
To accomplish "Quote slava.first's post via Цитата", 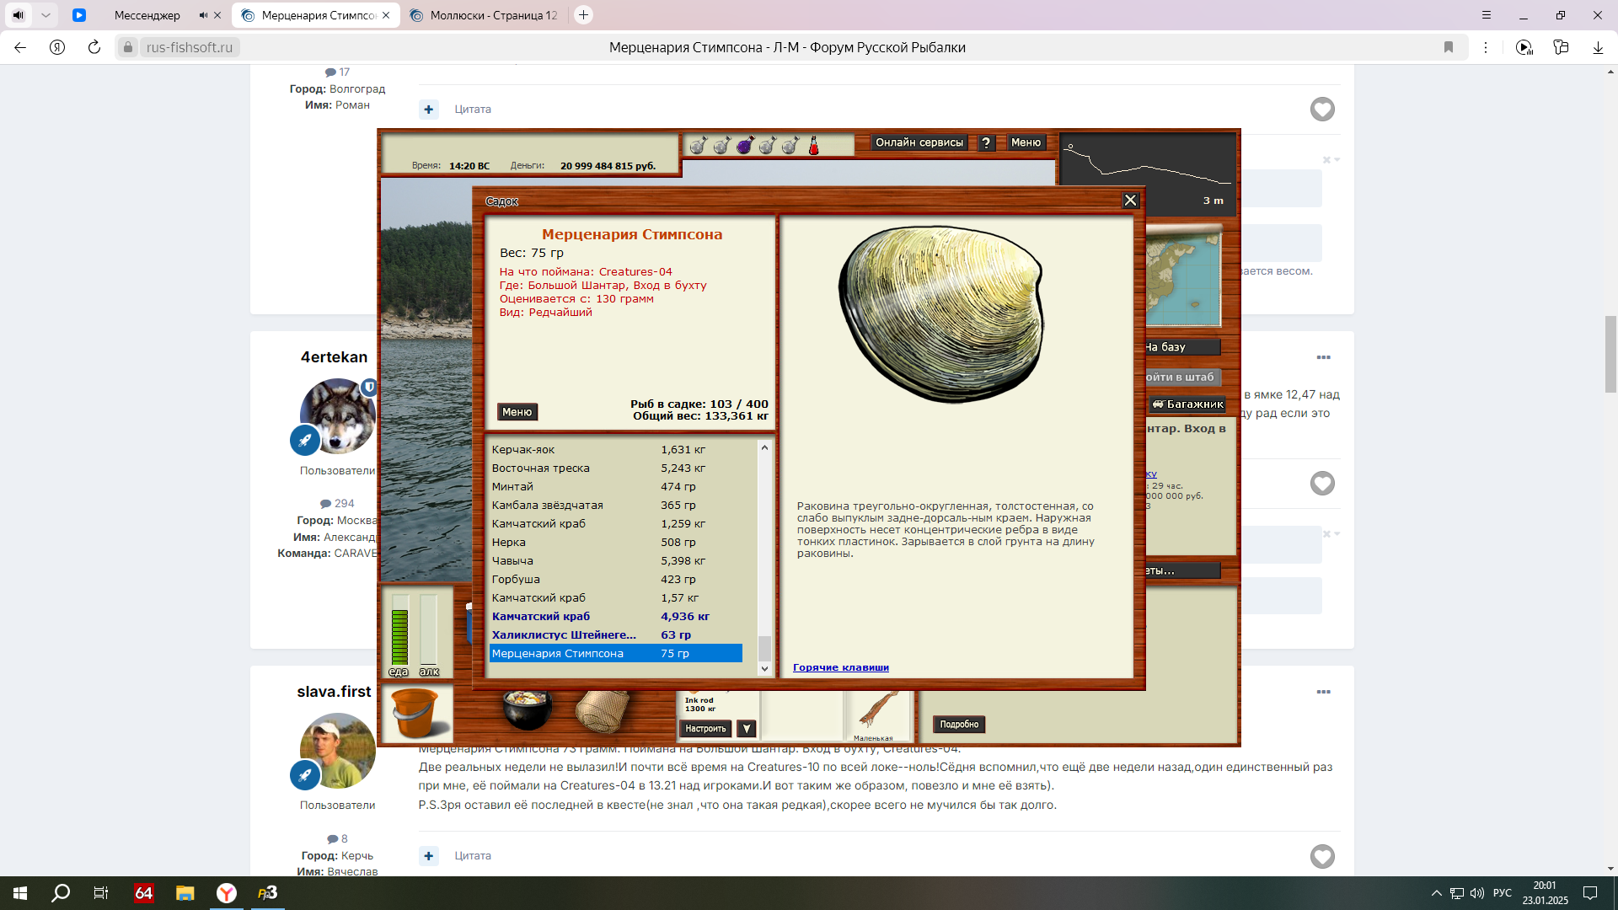I will tap(473, 855).
